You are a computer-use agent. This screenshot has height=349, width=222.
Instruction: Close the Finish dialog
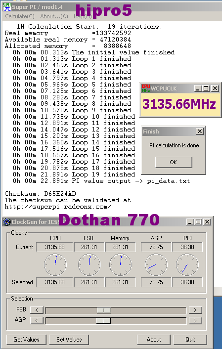coord(200,131)
